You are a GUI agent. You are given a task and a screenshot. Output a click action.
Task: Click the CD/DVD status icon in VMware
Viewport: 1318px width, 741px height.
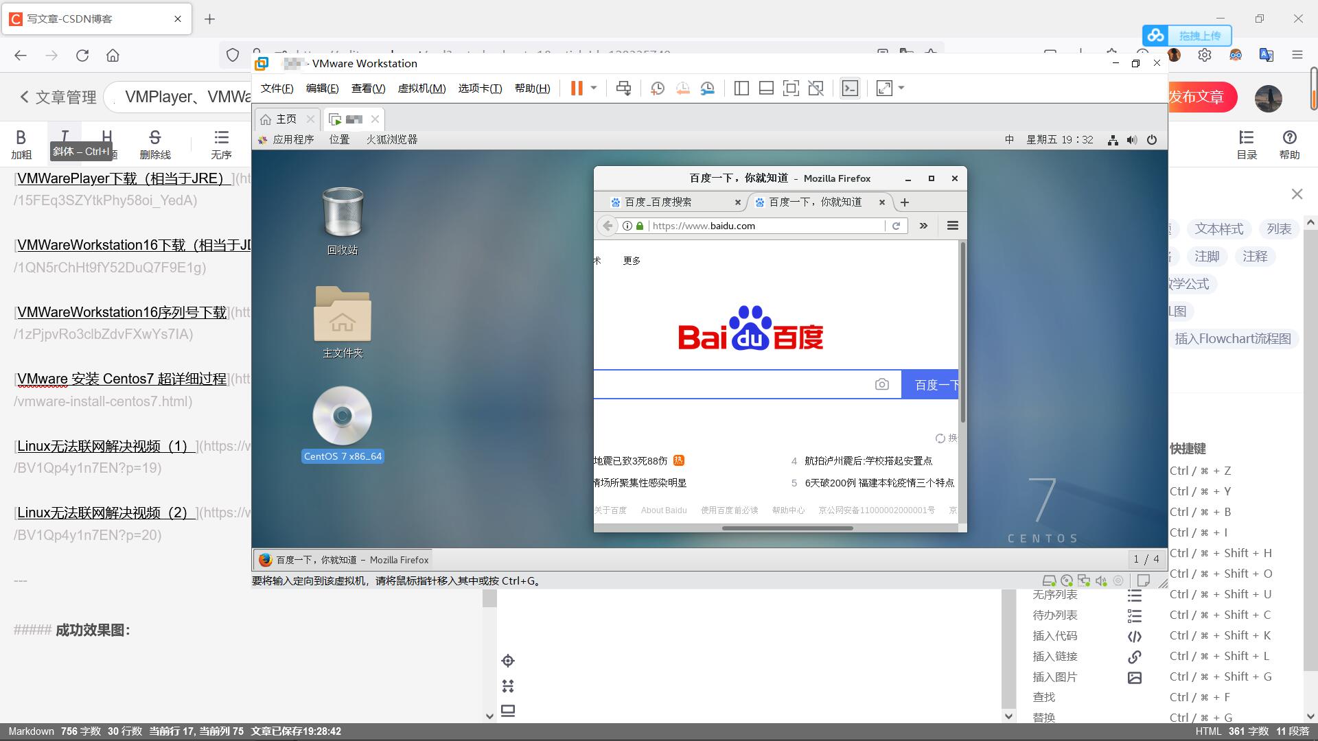coord(1067,580)
